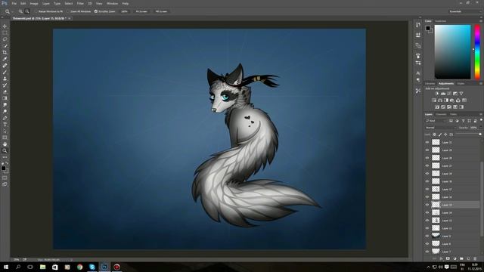
Task: Open the Windows Start menu
Action: pyautogui.click(x=6, y=267)
